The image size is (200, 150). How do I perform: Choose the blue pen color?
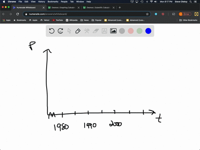click(148, 31)
